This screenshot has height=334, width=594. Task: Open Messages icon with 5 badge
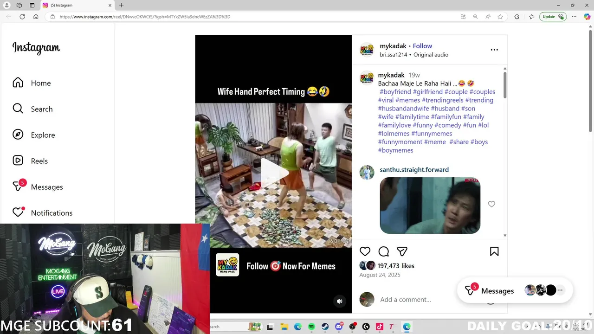pos(19,186)
